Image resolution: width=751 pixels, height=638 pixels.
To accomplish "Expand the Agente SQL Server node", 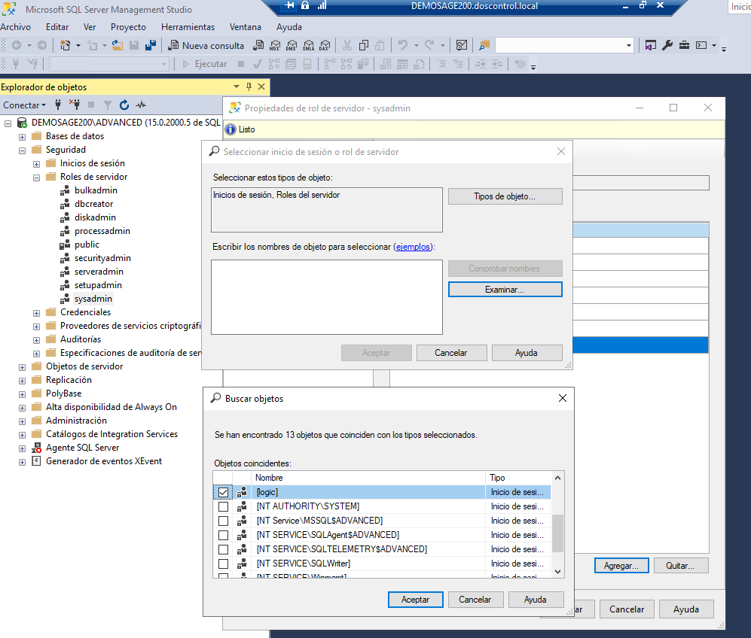I will click(22, 448).
